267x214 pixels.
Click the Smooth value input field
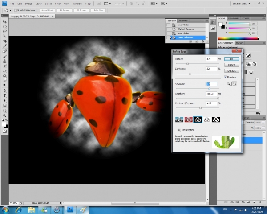pyautogui.click(x=211, y=84)
